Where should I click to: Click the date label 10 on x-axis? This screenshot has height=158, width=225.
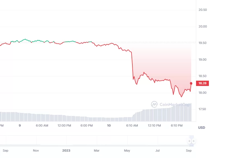pyautogui.click(x=109, y=125)
